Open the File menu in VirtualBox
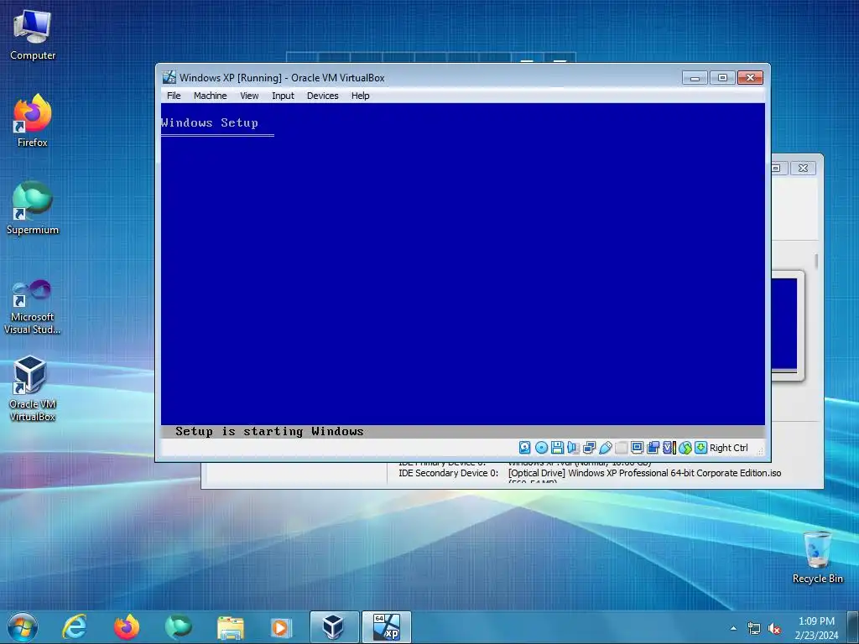 point(174,96)
